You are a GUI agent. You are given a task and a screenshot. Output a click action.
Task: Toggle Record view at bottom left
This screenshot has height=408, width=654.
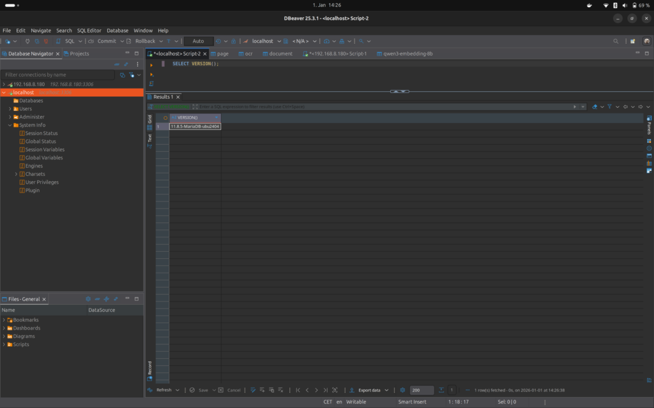point(150,368)
